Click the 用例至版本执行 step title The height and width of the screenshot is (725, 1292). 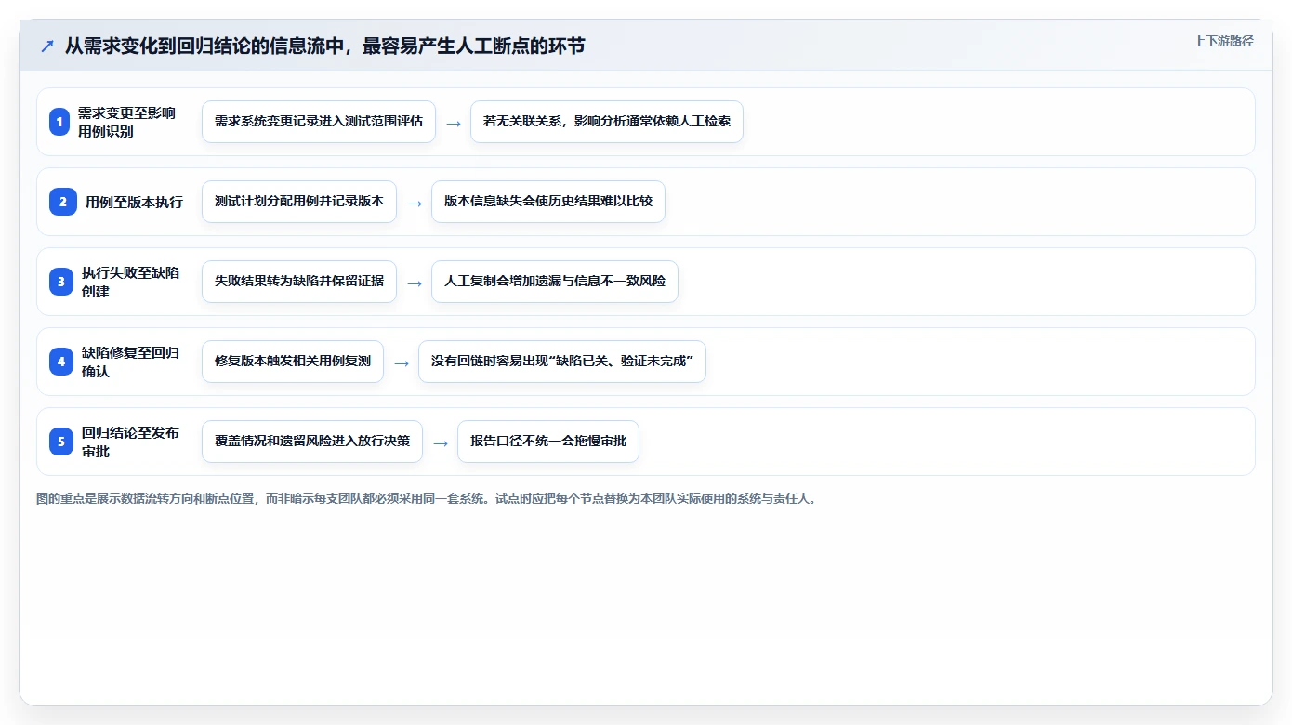[134, 202]
